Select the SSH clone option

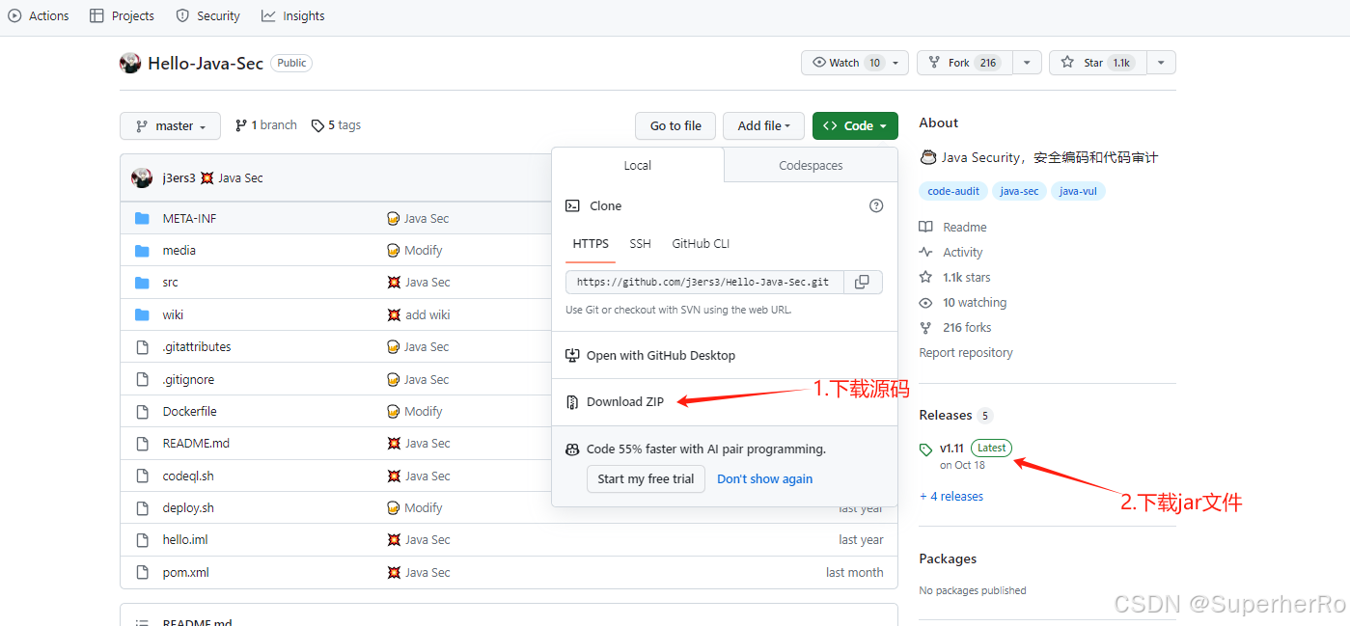(x=641, y=244)
